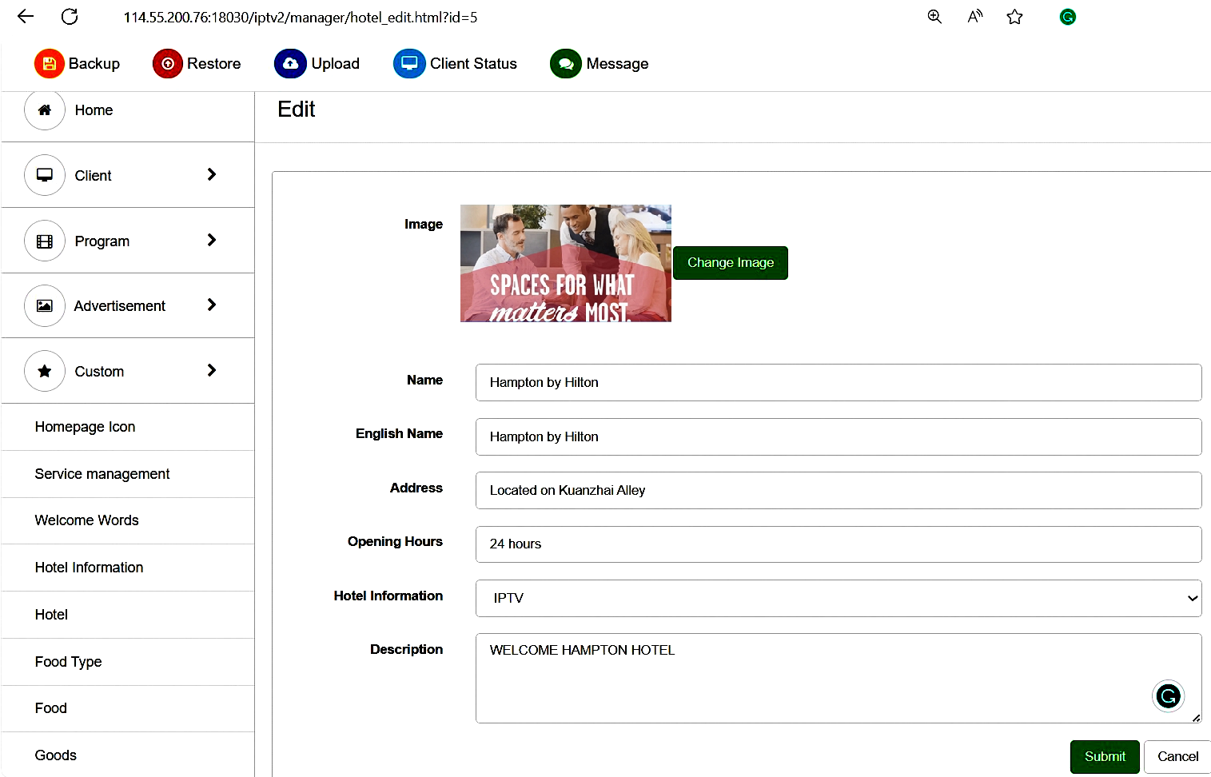
Task: Click inside the Description text area
Action: 839,678
